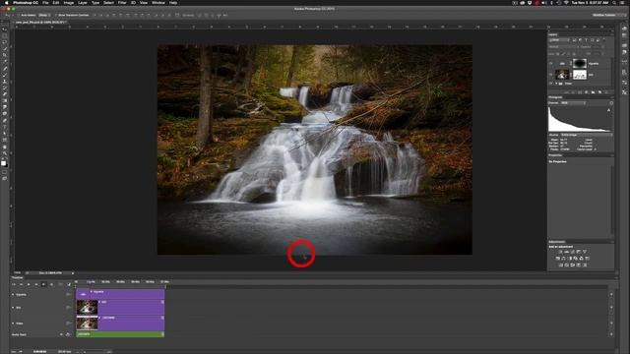The image size is (630, 354).
Task: Open Timeline transition icon
Action: pyautogui.click(x=69, y=284)
